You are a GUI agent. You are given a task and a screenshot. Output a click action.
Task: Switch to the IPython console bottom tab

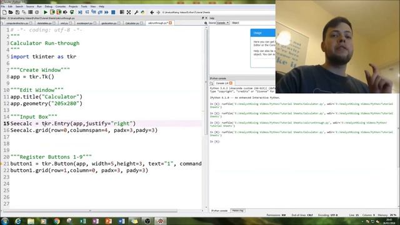219,211
